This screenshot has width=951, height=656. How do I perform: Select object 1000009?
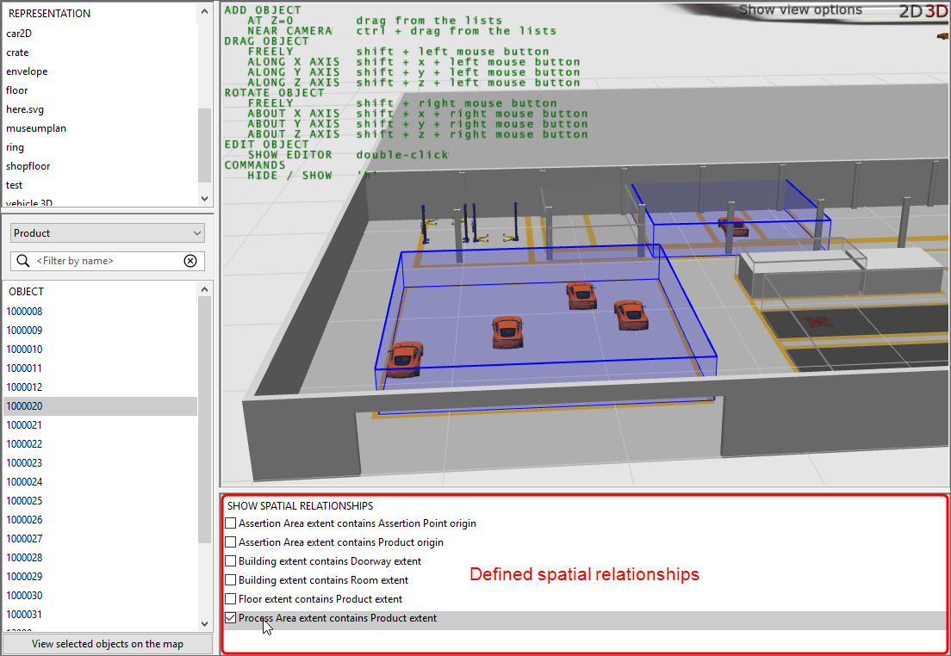pyautogui.click(x=101, y=331)
